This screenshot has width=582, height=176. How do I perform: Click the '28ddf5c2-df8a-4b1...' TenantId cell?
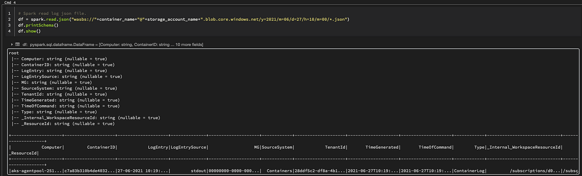click(x=321, y=171)
